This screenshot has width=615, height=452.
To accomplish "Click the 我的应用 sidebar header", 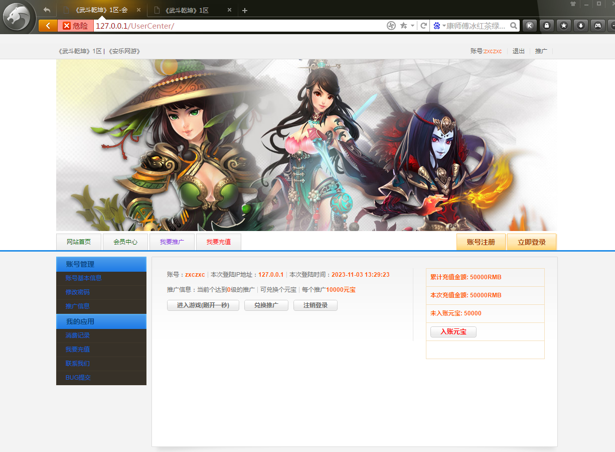I will pos(101,321).
